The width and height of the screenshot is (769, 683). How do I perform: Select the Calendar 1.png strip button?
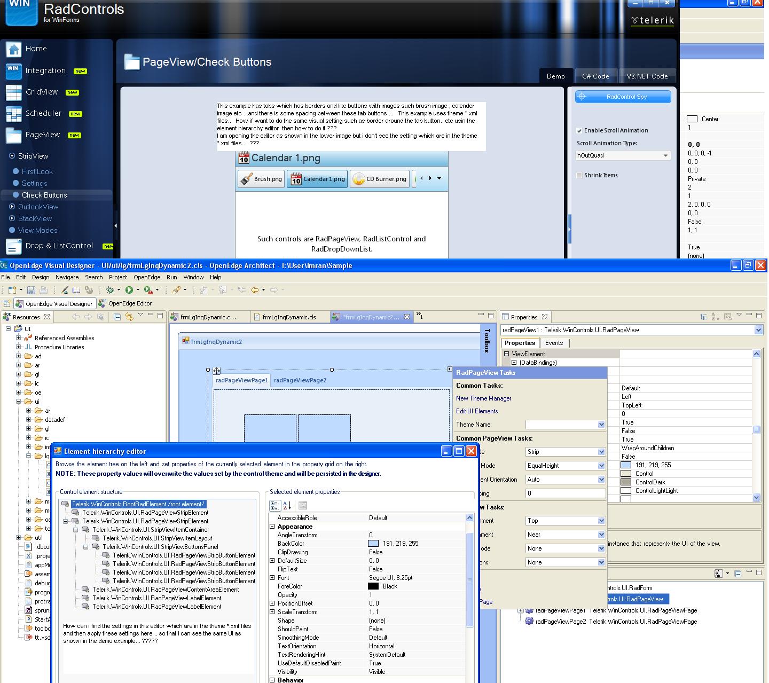(317, 179)
